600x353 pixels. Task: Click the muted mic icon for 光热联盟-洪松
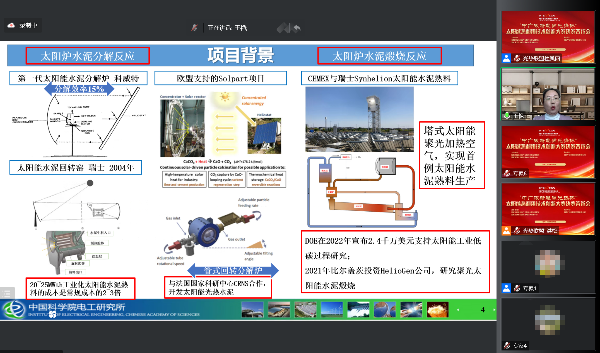[x=517, y=231]
